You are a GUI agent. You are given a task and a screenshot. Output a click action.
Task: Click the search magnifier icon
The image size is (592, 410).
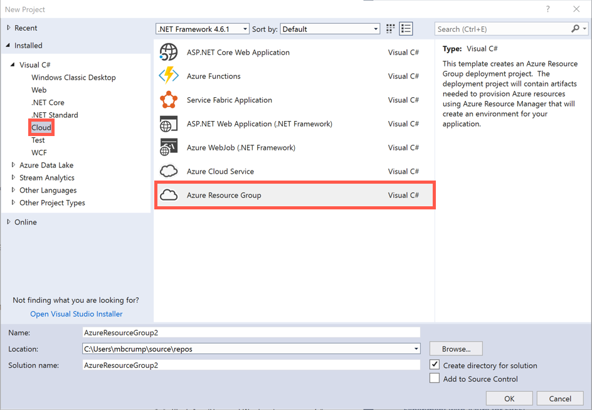point(575,29)
